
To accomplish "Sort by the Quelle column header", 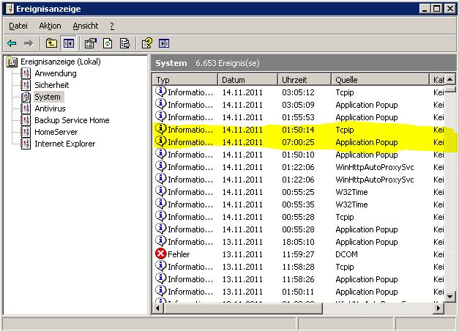I will coord(380,80).
